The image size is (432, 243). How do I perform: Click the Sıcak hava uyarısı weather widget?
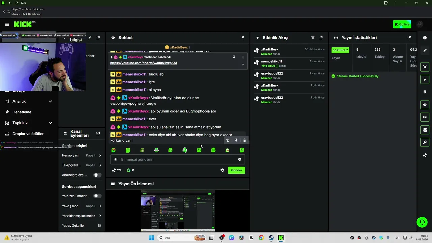pos(19,238)
